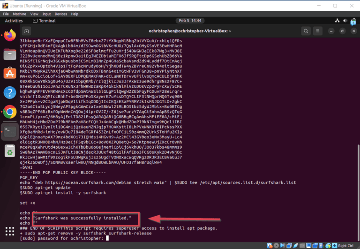Open the VirtualBox Devices menu
Image resolution: width=360 pixels, height=249 pixels.
(x=61, y=14)
